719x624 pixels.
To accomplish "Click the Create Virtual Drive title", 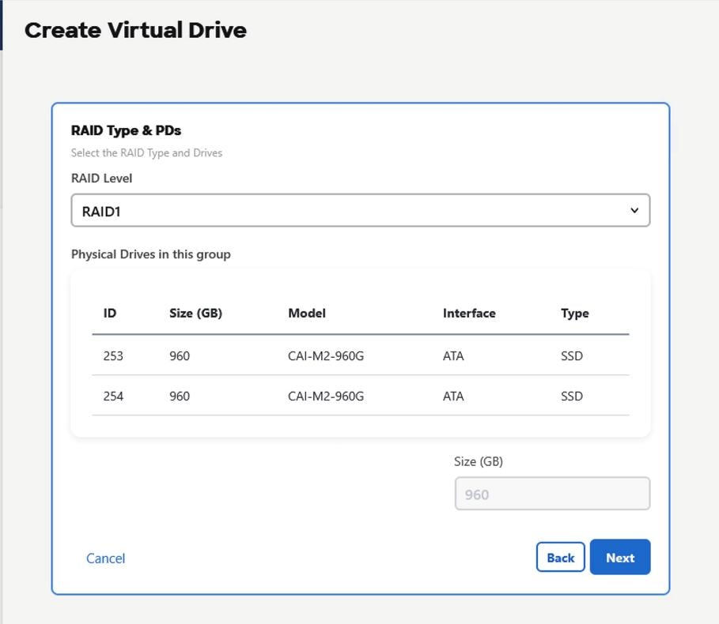I will [x=136, y=30].
